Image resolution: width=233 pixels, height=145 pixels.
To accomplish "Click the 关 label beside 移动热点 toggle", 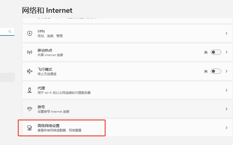I will (206, 52).
